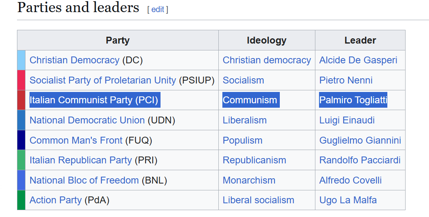This screenshot has width=429, height=217.
Task: Click the Pietro Nenni leader link
Action: [x=346, y=80]
